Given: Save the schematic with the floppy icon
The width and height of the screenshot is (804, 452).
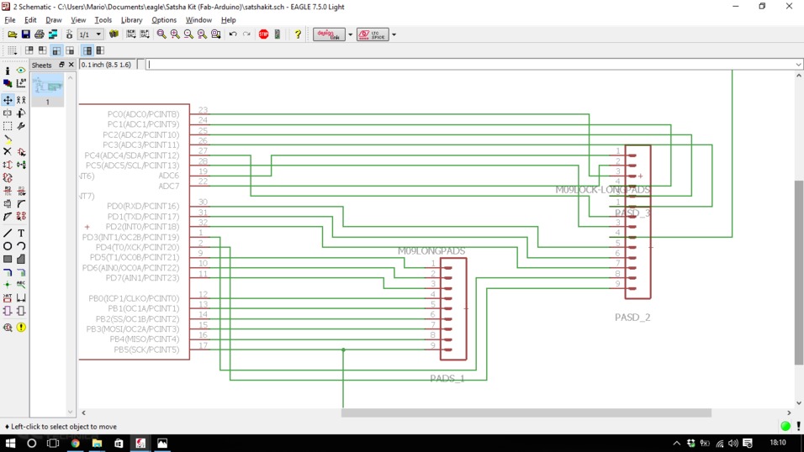Looking at the screenshot, I should [x=25, y=34].
